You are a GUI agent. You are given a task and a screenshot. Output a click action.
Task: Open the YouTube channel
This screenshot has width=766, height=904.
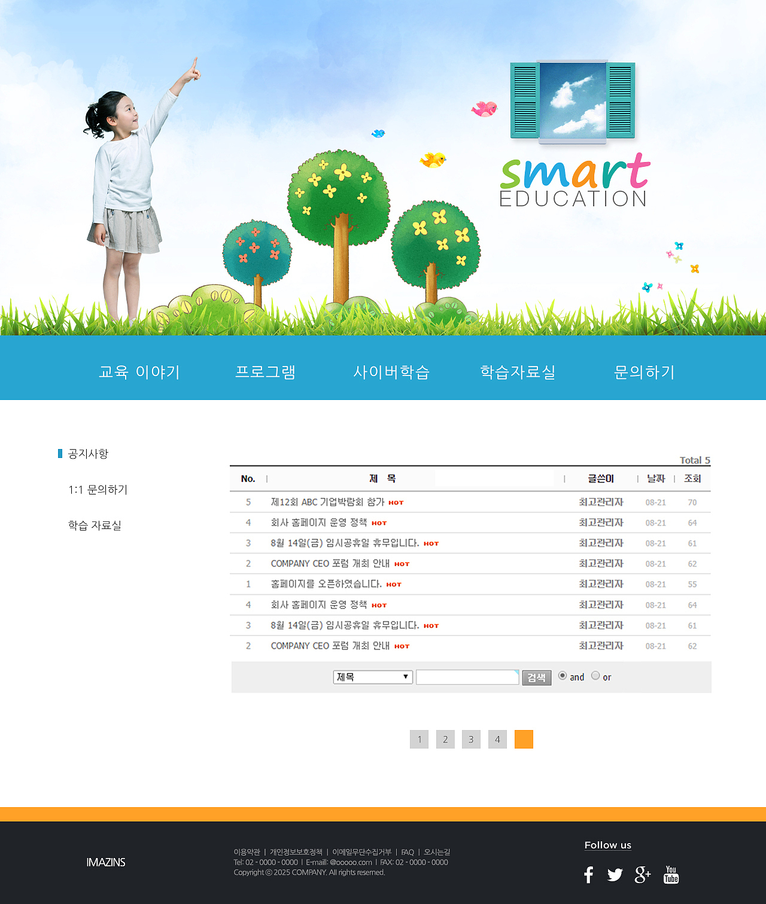pos(670,875)
